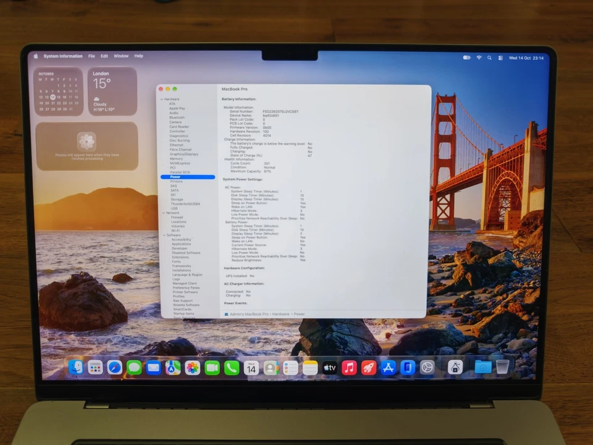Open System Information app icon in Dock
593x445 pixels.
[x=455, y=367]
